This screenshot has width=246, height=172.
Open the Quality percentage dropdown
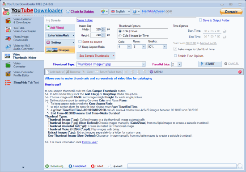point(165,46)
